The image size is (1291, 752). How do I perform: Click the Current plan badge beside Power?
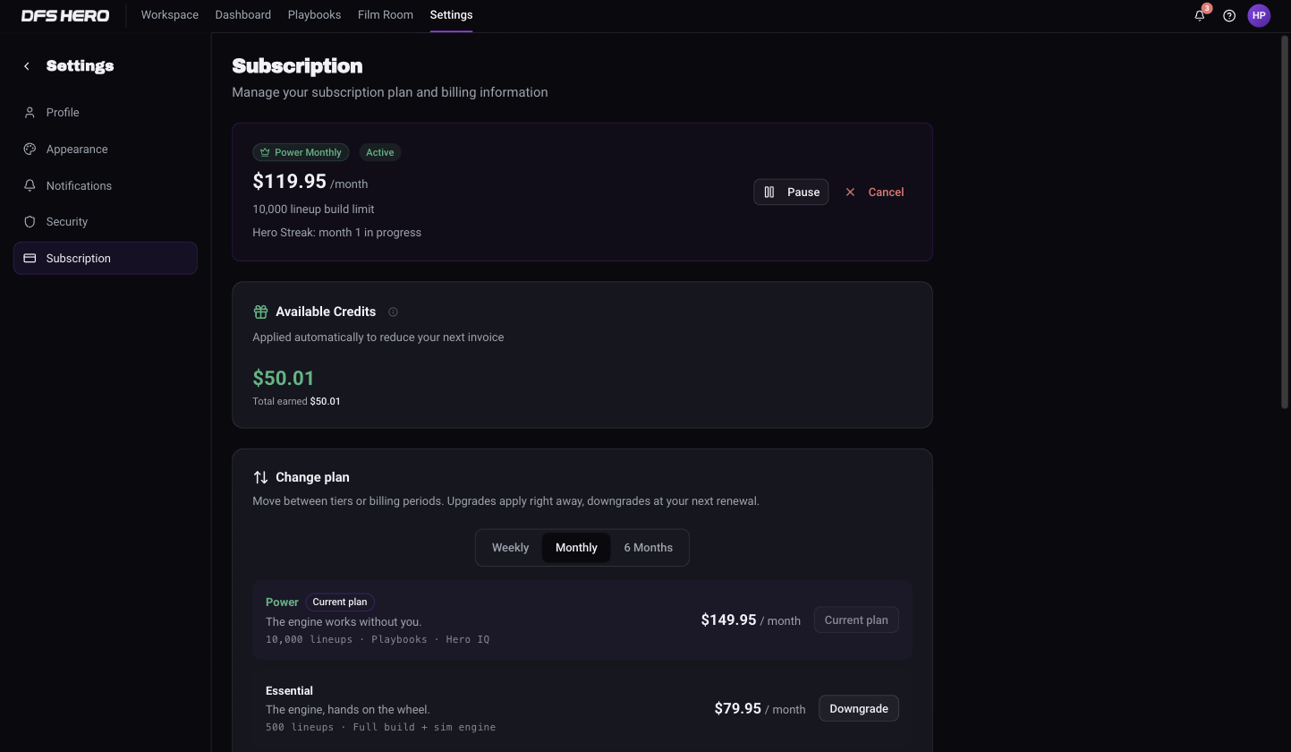coord(340,602)
